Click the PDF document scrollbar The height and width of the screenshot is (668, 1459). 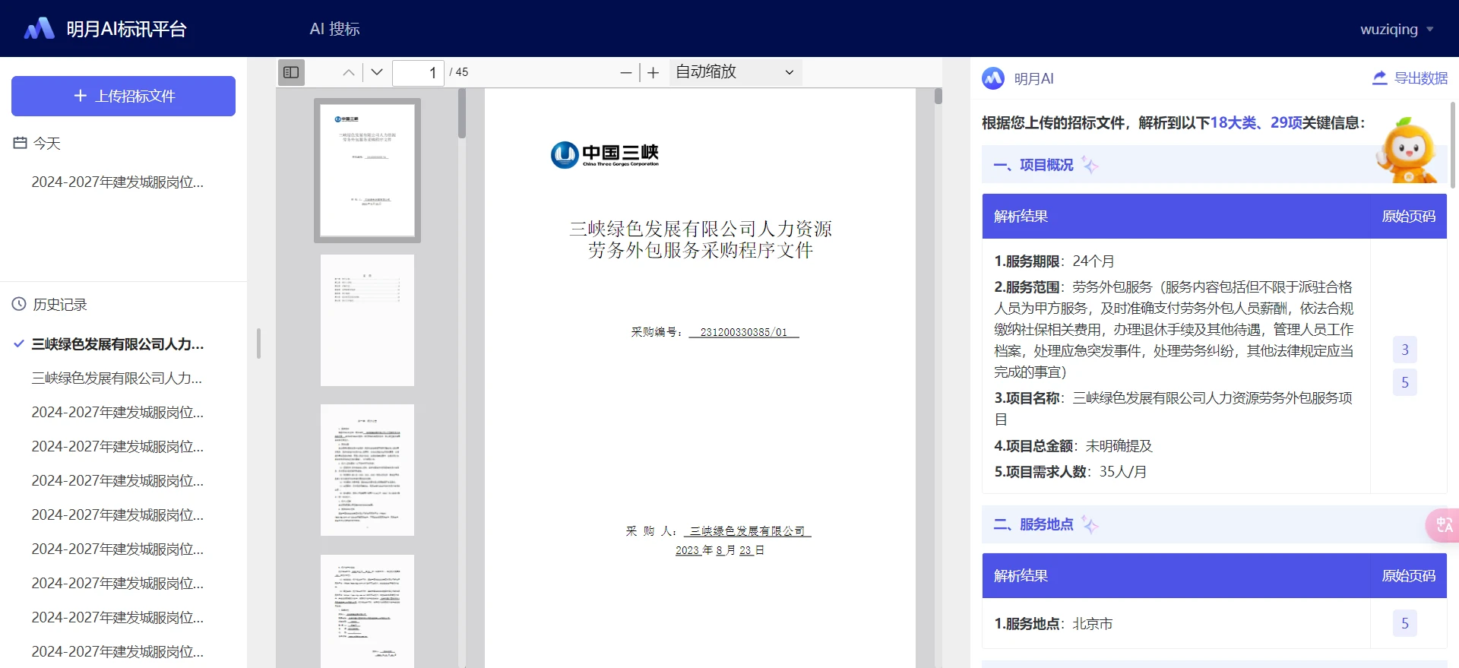pyautogui.click(x=938, y=97)
